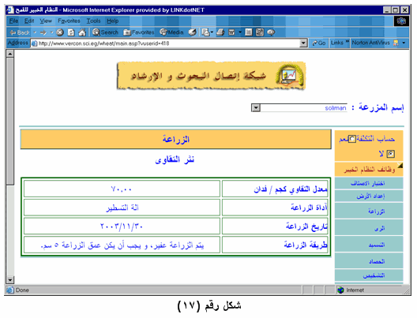Click the نثر التقاوى heading

click(x=175, y=159)
